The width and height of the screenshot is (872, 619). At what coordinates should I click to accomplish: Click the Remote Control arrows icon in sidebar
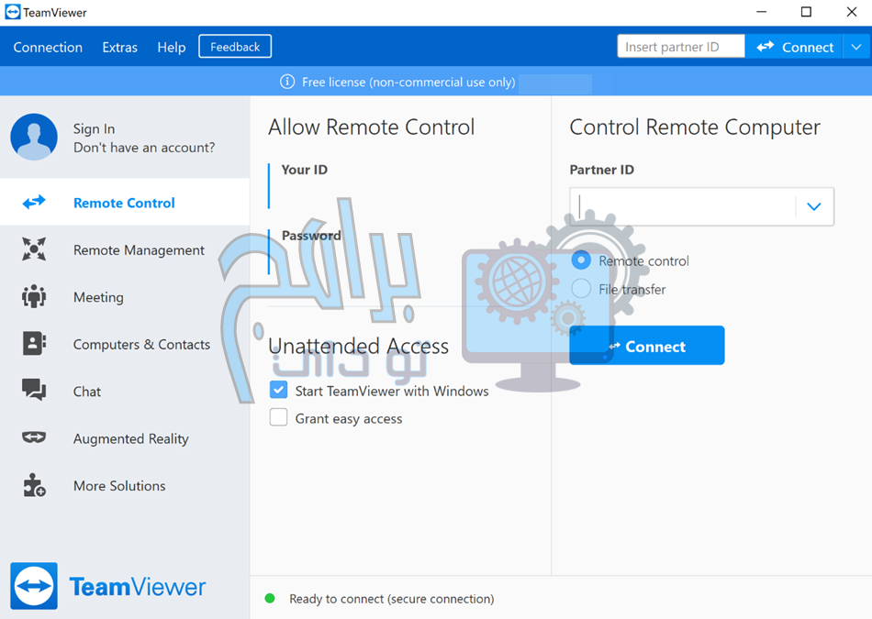[34, 203]
